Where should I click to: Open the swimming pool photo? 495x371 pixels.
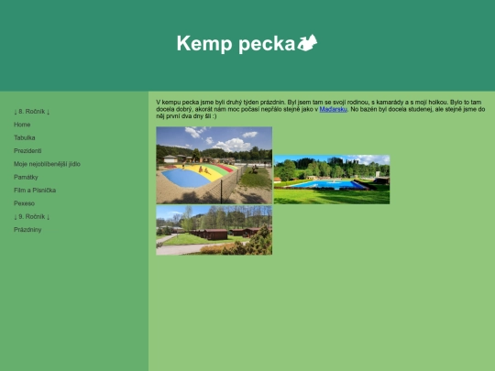332,180
